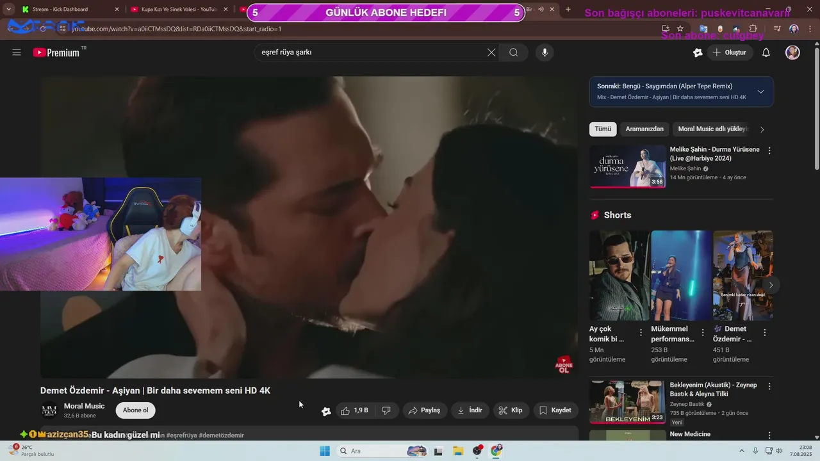Screen dimensions: 820x461
Task: Show next Shorts with arrow button
Action: pyautogui.click(x=771, y=285)
